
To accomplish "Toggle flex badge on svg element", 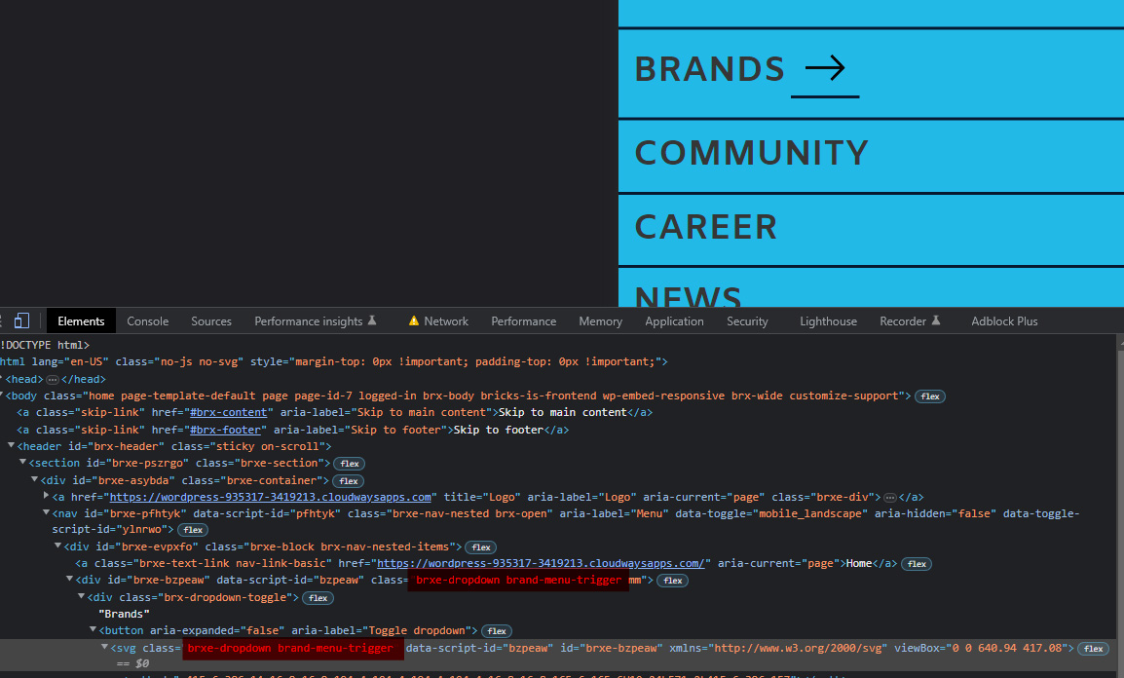I will [1093, 649].
